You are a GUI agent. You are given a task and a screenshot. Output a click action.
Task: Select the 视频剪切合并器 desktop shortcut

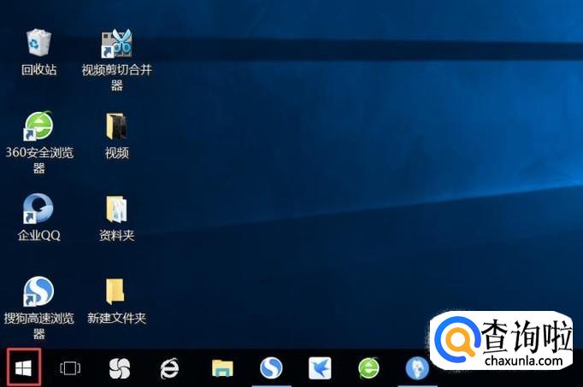click(x=117, y=60)
